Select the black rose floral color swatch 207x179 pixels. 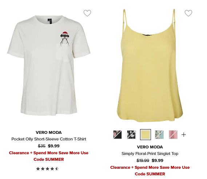pos(118,135)
